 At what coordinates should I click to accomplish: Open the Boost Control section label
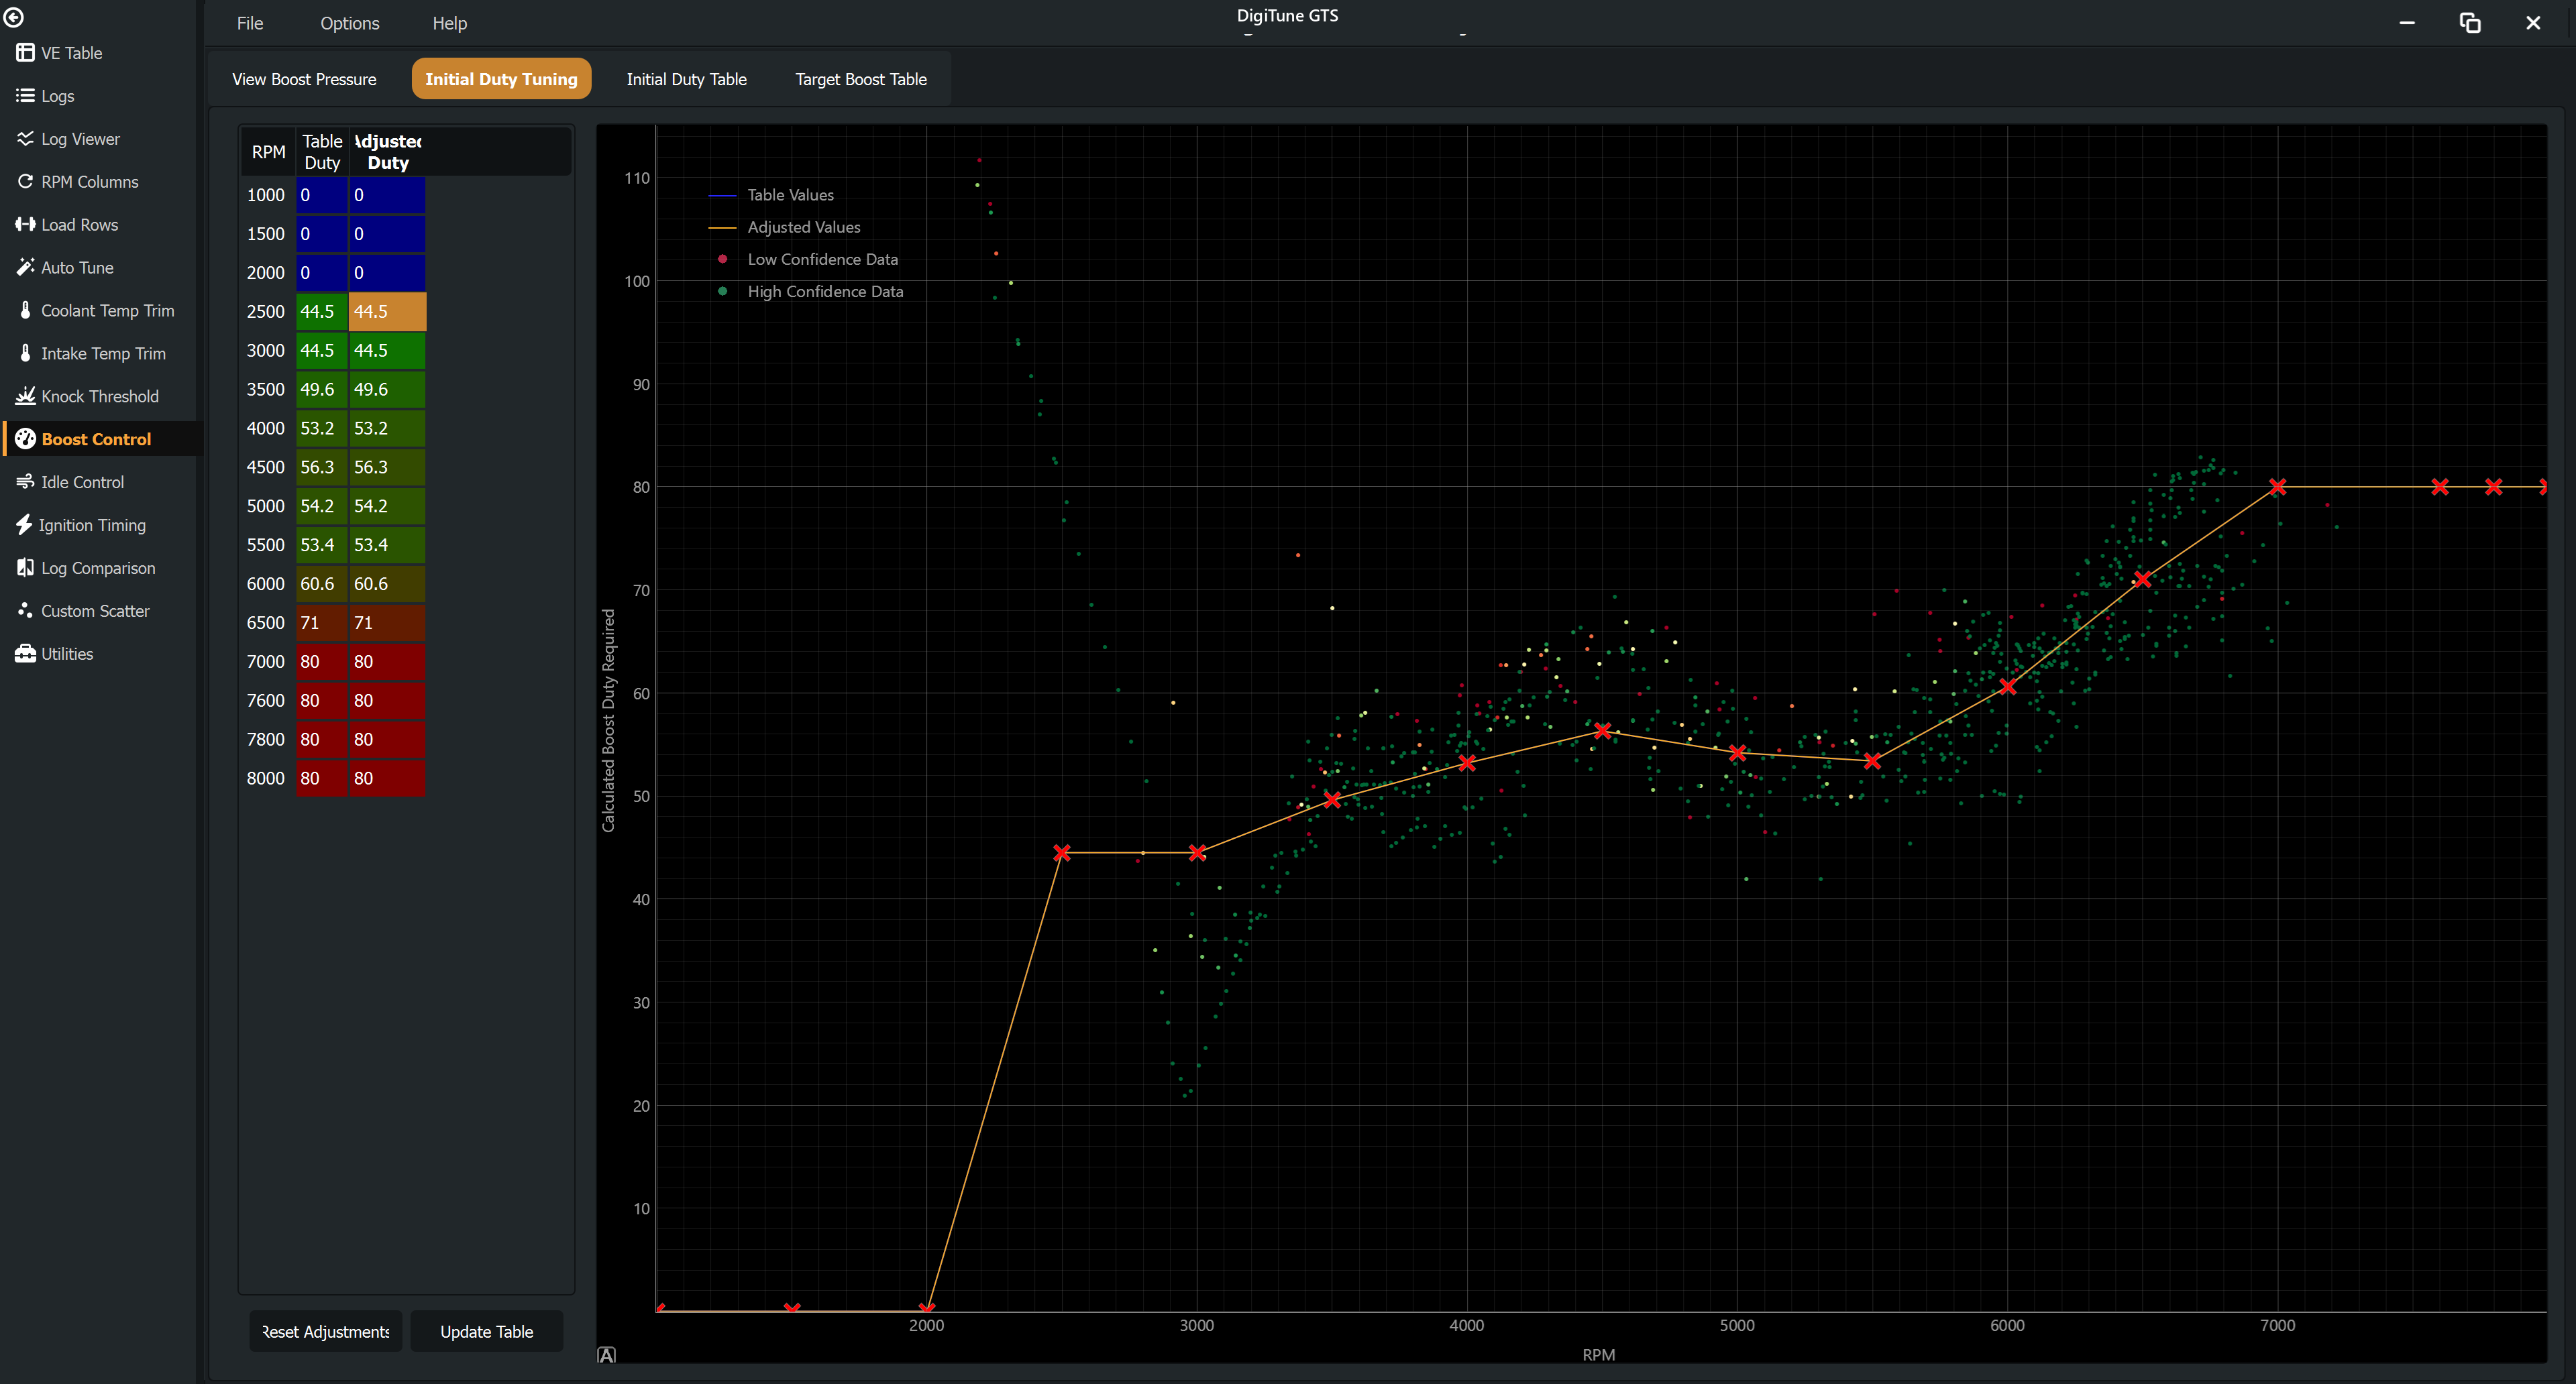(x=96, y=440)
